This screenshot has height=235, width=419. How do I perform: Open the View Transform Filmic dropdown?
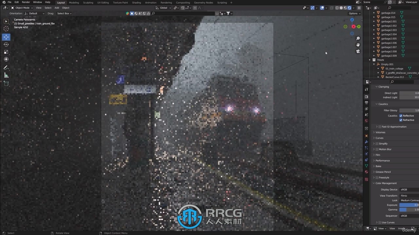tap(409, 196)
